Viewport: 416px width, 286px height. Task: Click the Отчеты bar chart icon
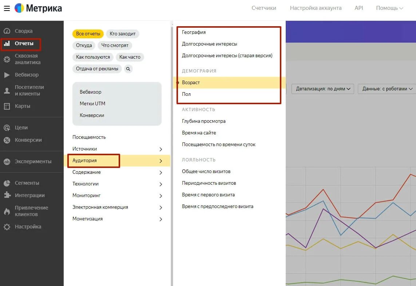(7, 43)
